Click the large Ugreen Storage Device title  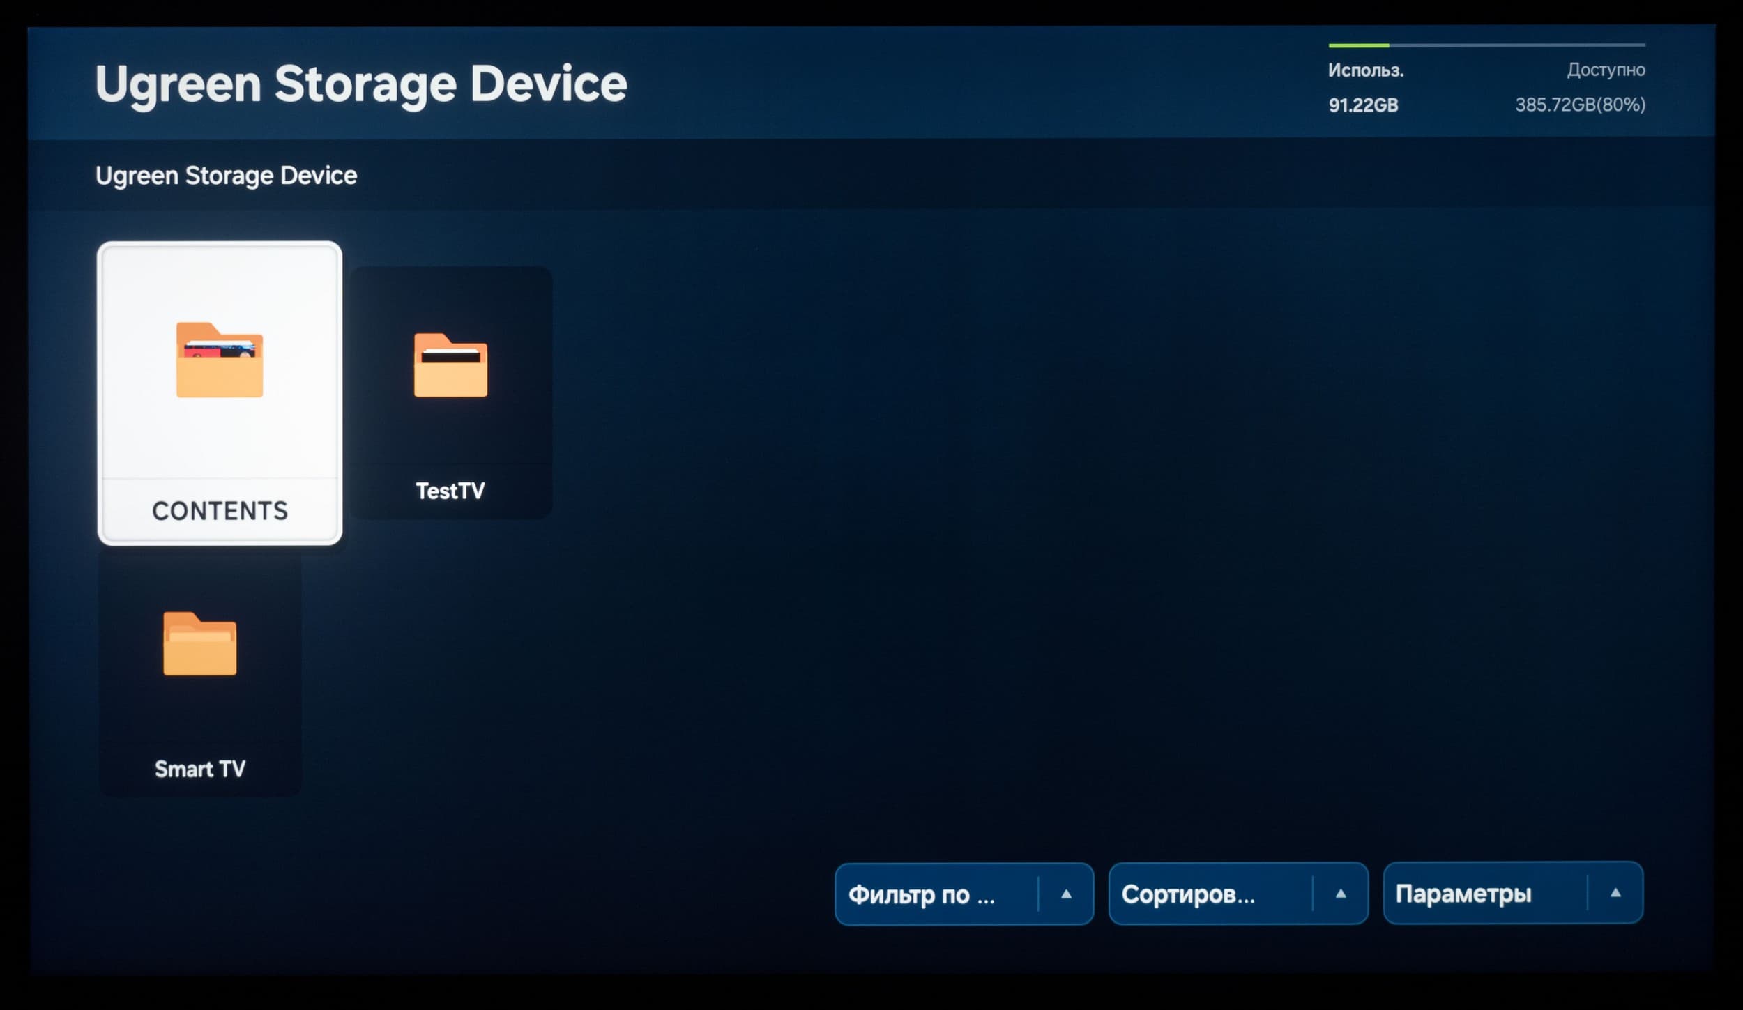pyautogui.click(x=361, y=84)
